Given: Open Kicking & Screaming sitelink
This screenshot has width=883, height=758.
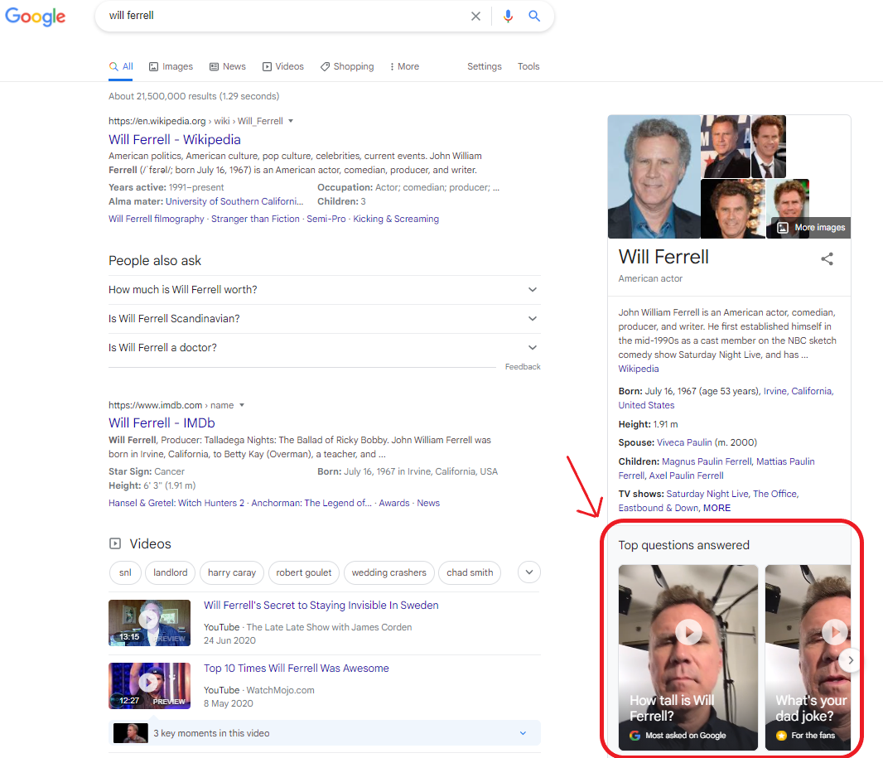Looking at the screenshot, I should tap(396, 219).
